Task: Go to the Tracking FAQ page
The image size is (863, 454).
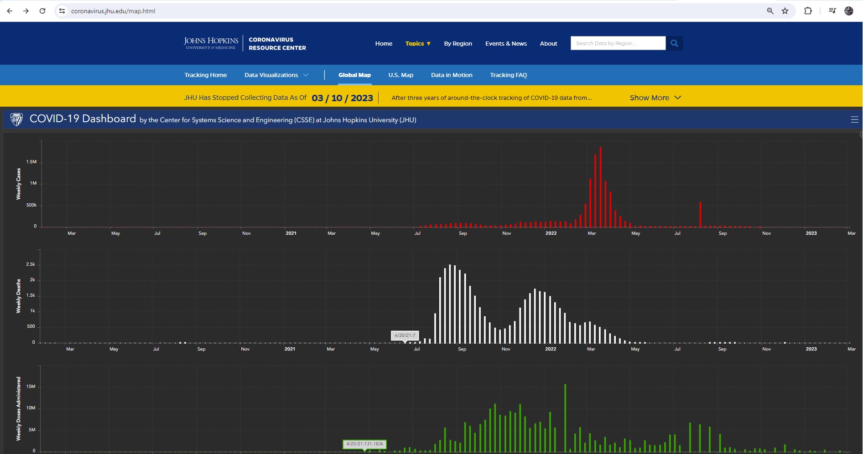Action: pyautogui.click(x=508, y=75)
